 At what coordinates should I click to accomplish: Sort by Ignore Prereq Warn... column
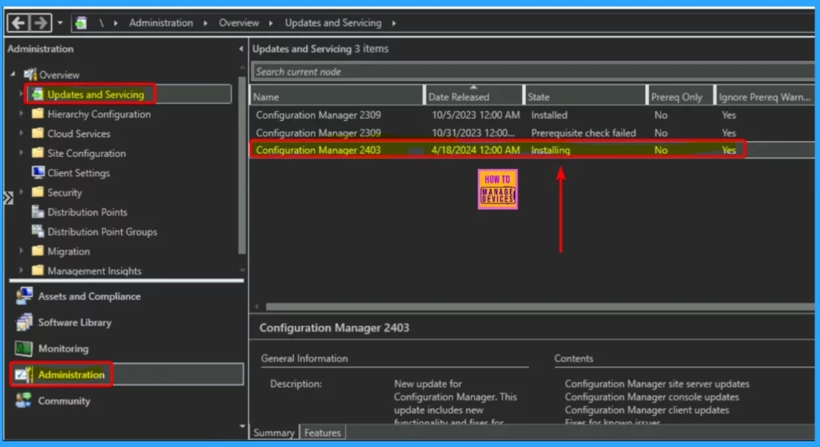[x=765, y=96]
